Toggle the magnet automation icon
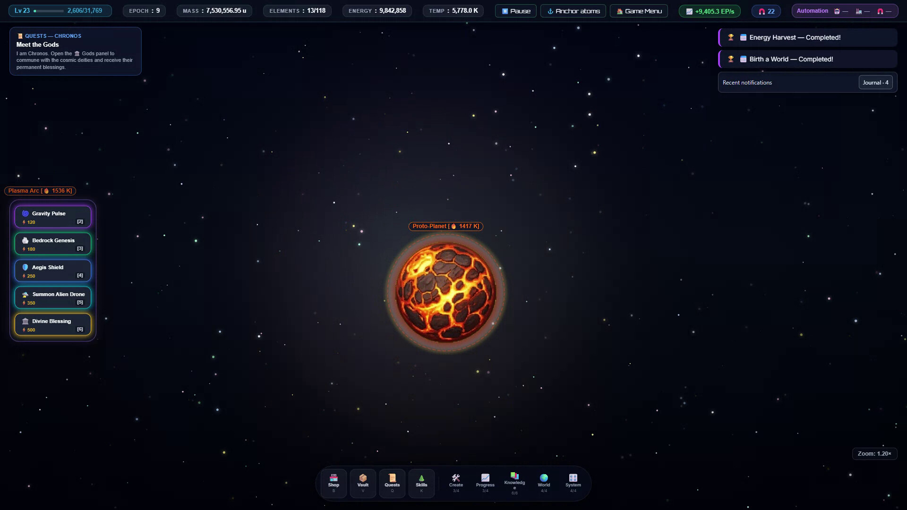The width and height of the screenshot is (907, 510). pyautogui.click(x=884, y=11)
